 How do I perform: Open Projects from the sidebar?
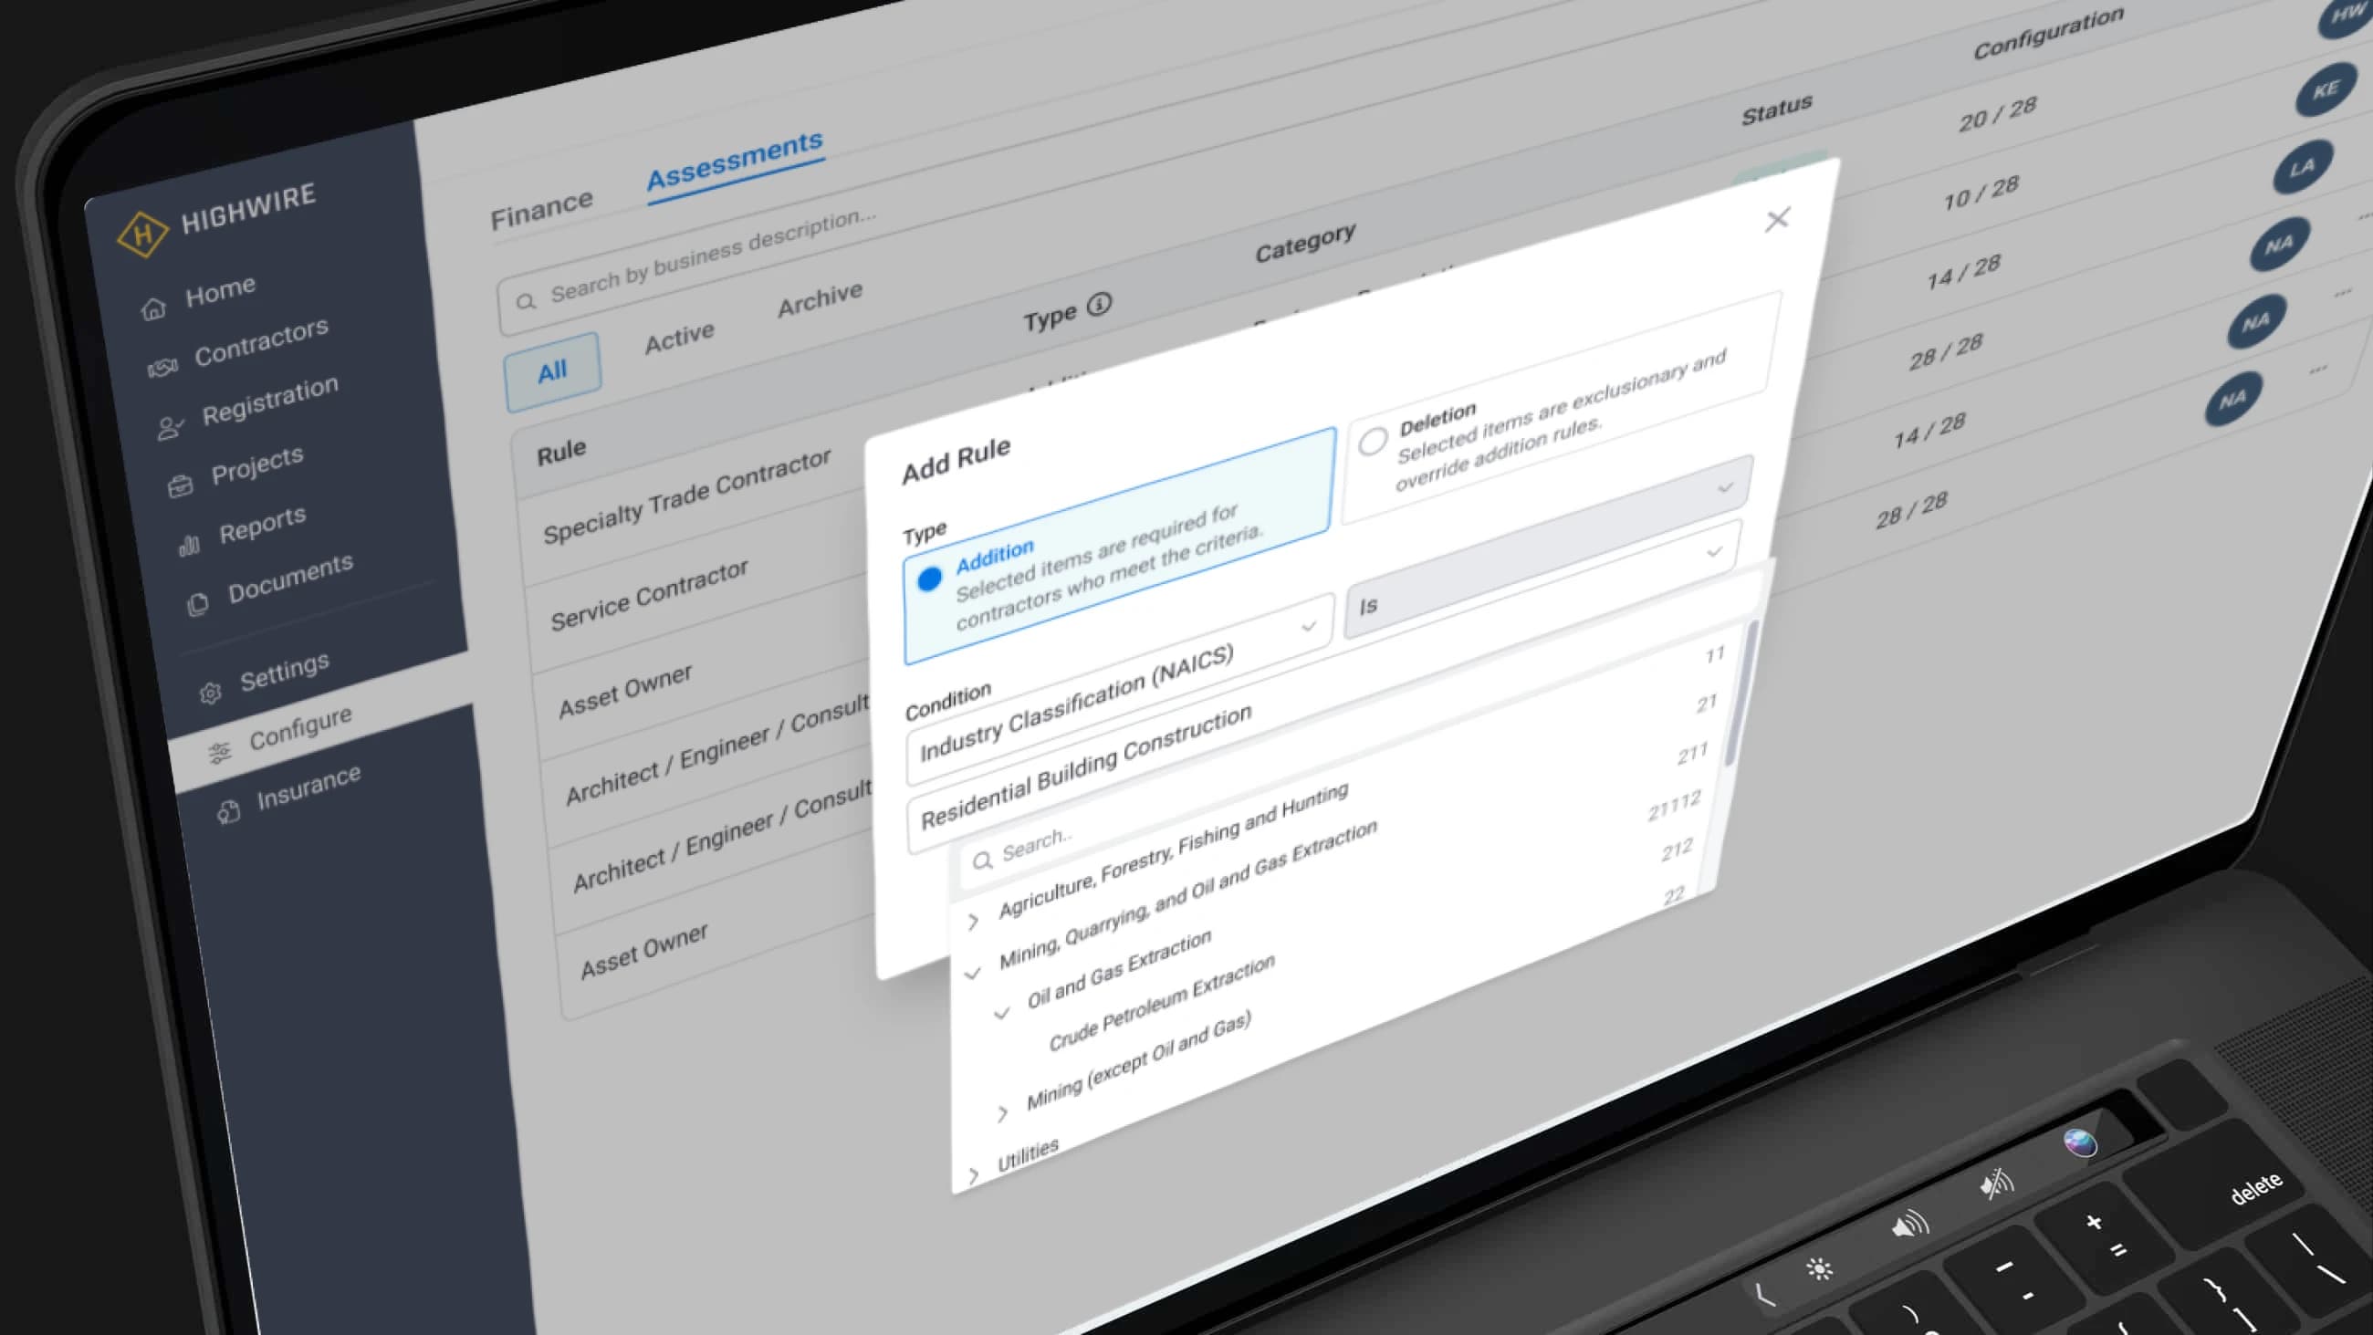[257, 464]
